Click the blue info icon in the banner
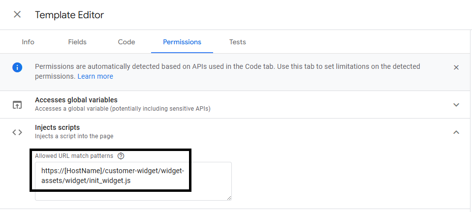The image size is (472, 212). click(x=17, y=67)
